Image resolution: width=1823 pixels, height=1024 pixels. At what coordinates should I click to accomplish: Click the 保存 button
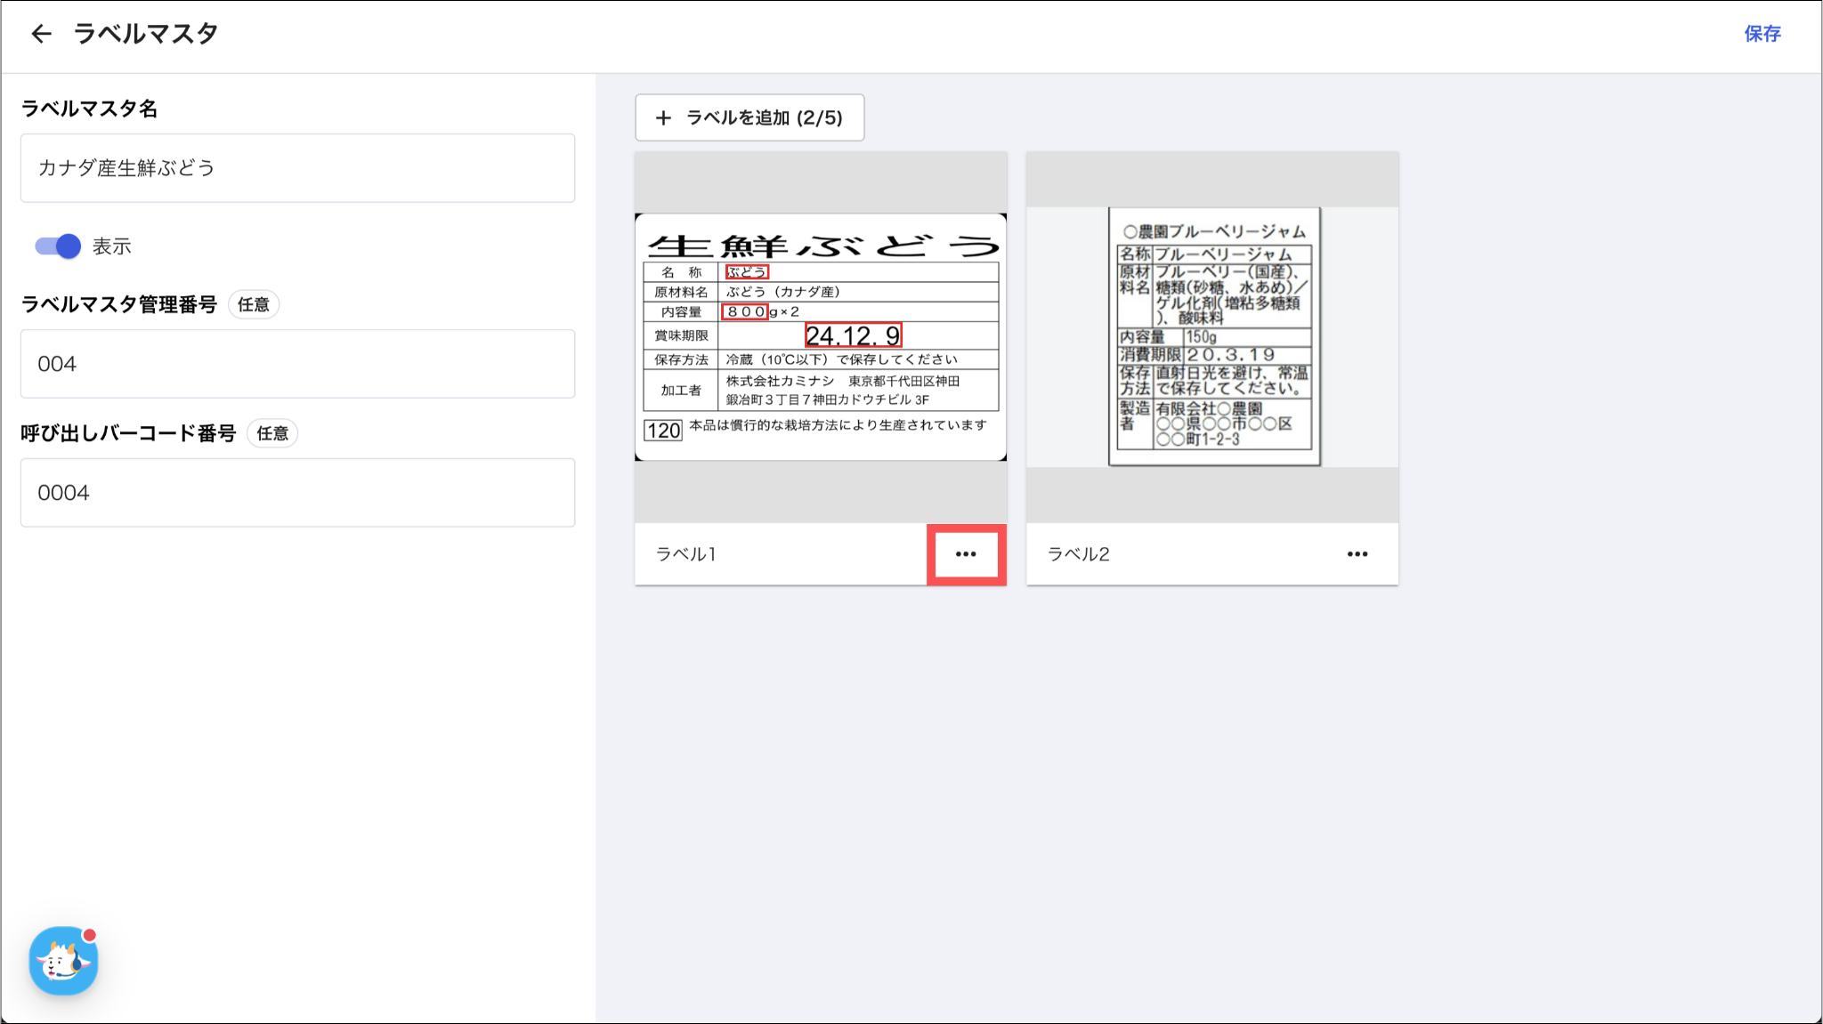[1762, 34]
